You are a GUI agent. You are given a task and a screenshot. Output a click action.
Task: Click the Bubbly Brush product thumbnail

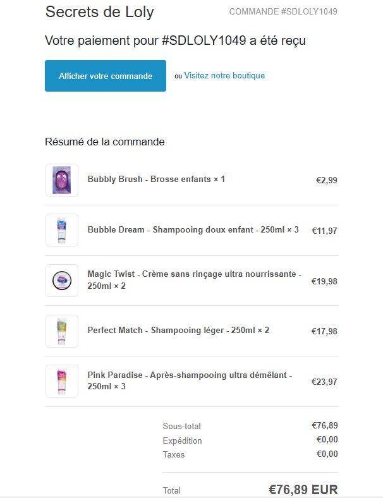pyautogui.click(x=62, y=180)
